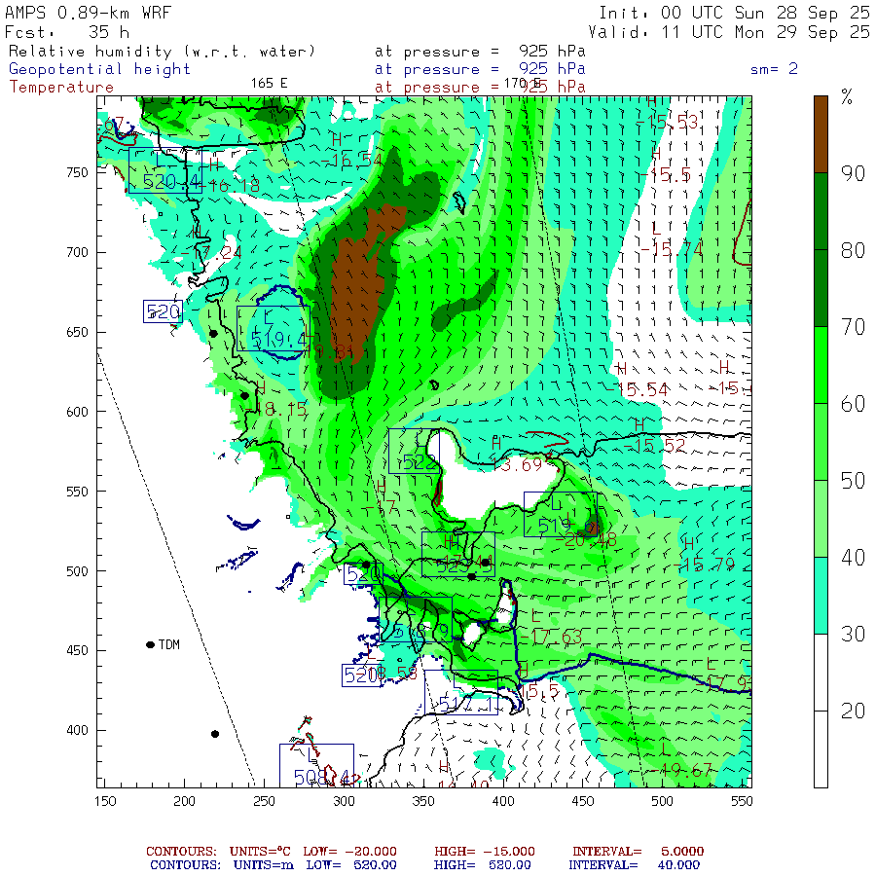
Task: Click the "Relative humidity (w.r.t. water)" label
Action: (x=162, y=52)
